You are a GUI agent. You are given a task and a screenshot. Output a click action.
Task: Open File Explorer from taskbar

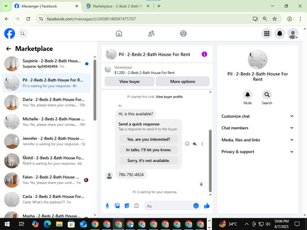(59, 224)
